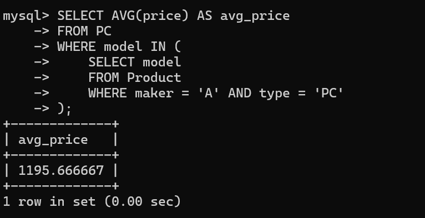This screenshot has width=425, height=218.
Task: Click the AS keyword on the first line
Action: [204, 16]
